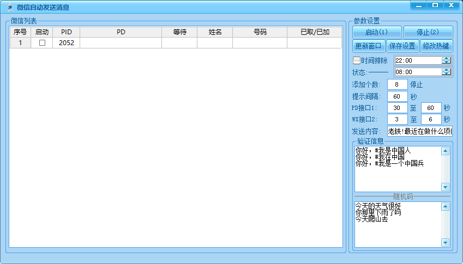Screen dimensions: 463x264
Task: Click the 22:00 time spinner arrows
Action: [x=446, y=60]
